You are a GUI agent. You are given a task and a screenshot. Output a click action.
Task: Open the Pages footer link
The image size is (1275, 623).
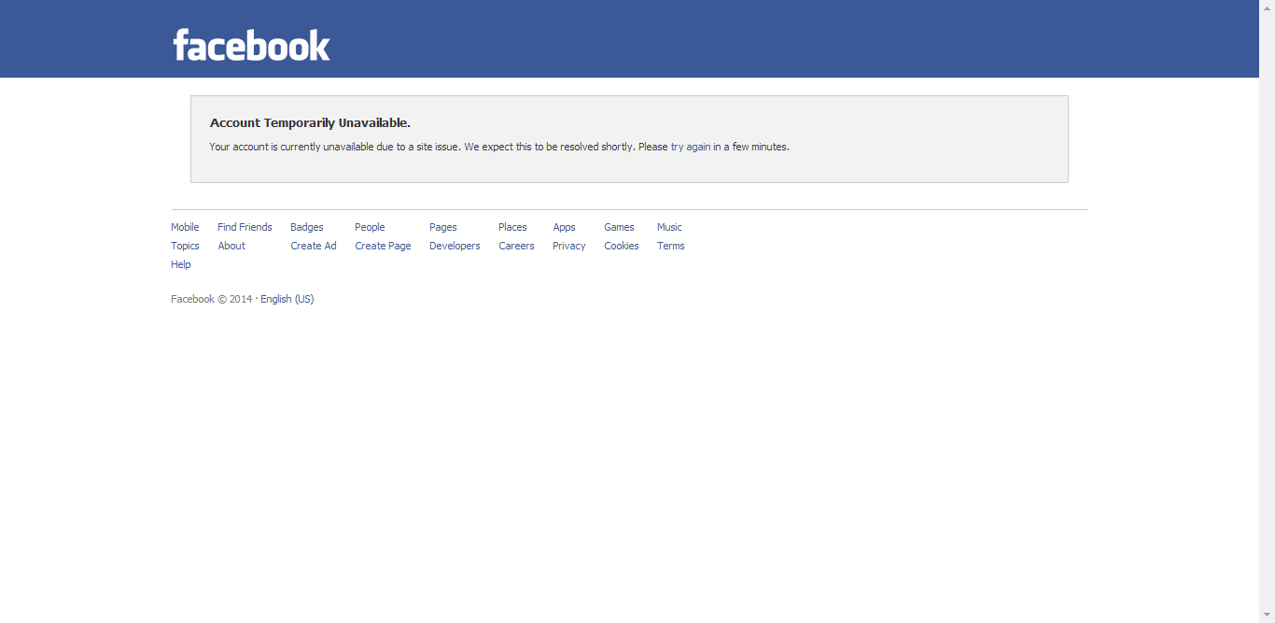click(443, 227)
